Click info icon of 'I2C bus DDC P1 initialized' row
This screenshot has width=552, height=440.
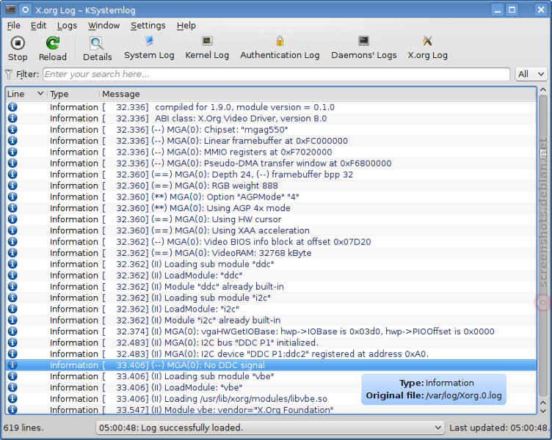(x=12, y=342)
